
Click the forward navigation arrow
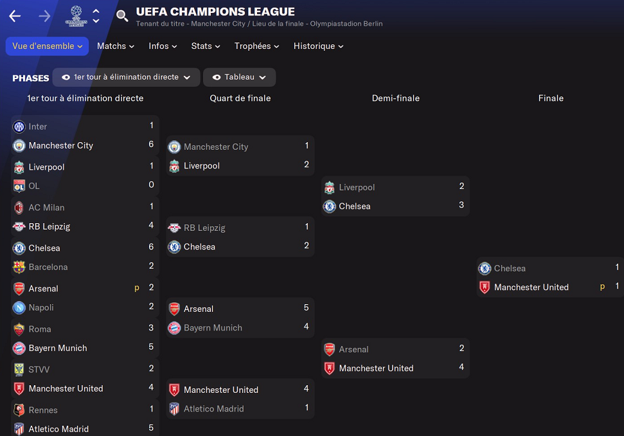pos(44,16)
